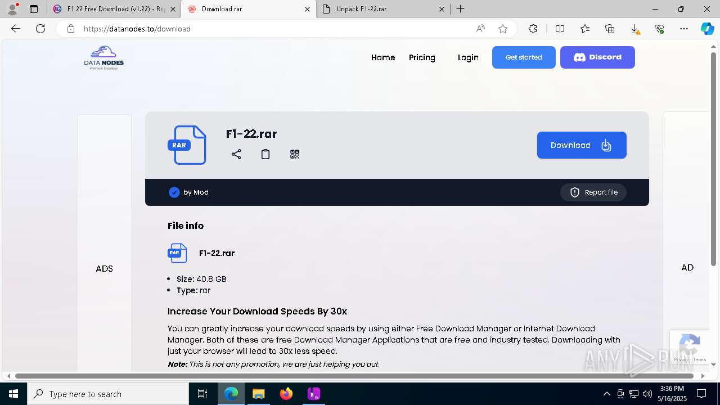Open File Explorer from taskbar
The height and width of the screenshot is (405, 720).
pos(258,394)
